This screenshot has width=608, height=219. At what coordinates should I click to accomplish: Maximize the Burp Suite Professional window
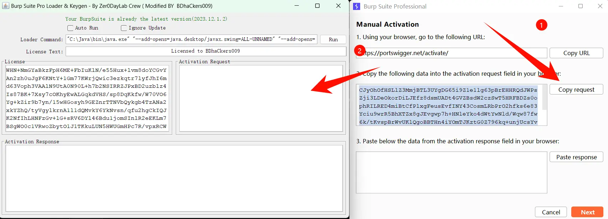click(x=581, y=6)
